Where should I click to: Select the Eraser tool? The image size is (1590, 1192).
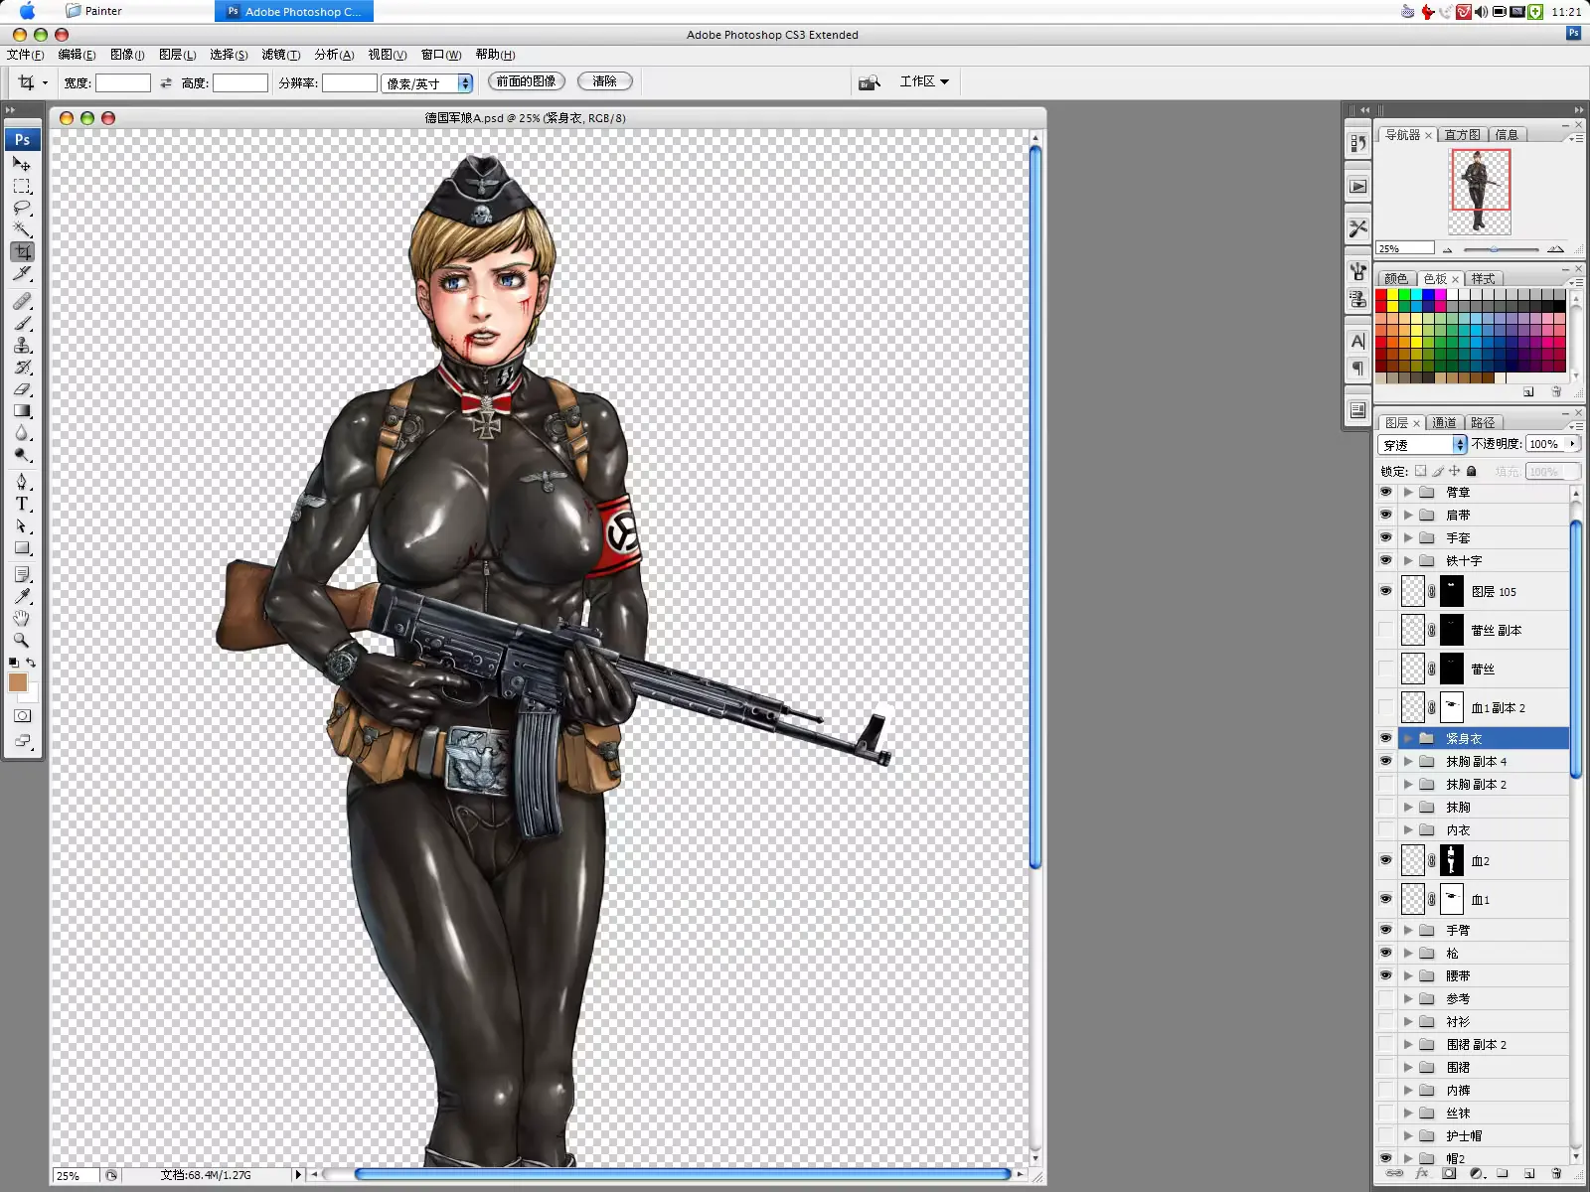pos(22,388)
